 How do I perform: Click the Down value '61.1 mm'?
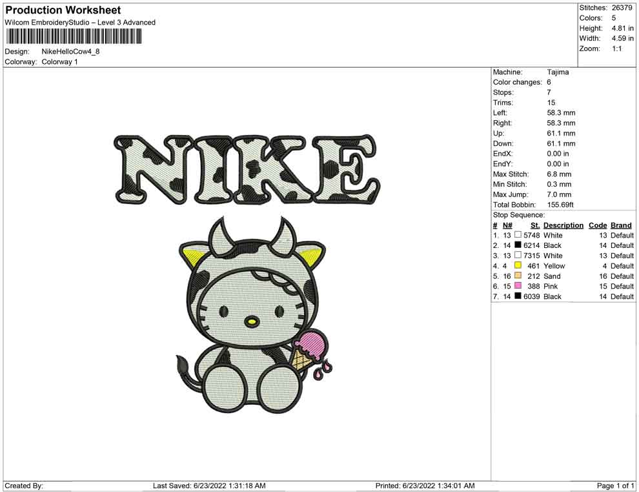pos(561,143)
